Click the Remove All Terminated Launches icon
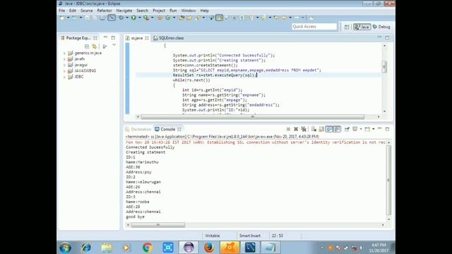The height and width of the screenshot is (254, 452). [304, 129]
